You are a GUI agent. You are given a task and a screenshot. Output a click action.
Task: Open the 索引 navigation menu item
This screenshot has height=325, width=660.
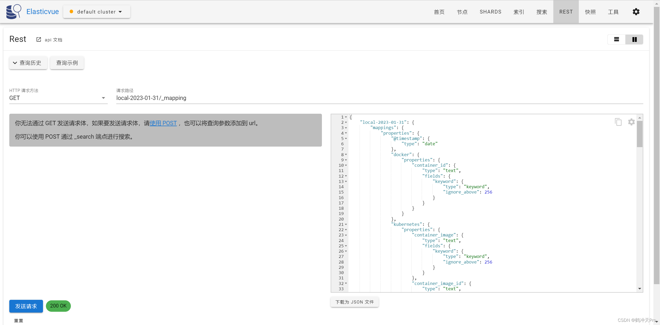point(519,12)
